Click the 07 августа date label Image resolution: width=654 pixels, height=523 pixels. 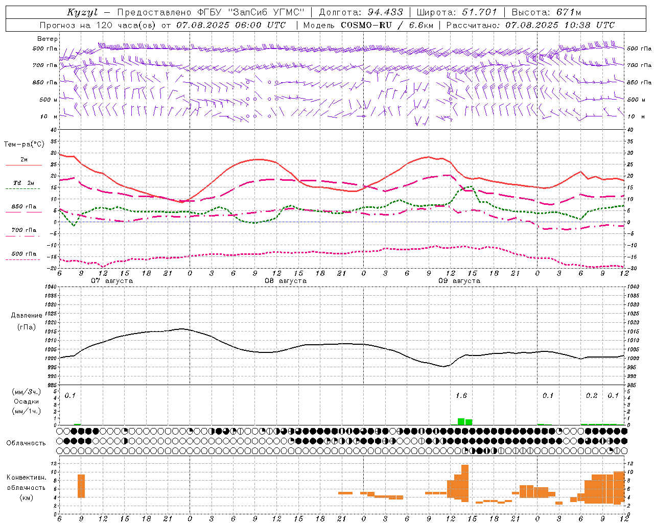112,281
